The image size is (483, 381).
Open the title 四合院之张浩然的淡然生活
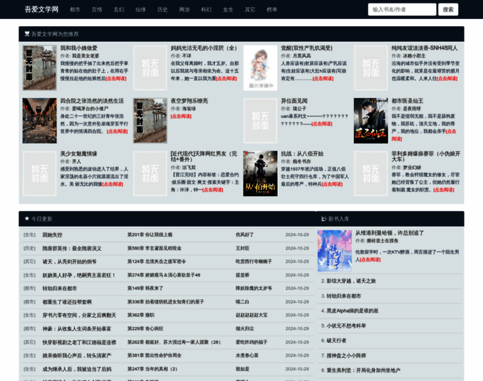coord(92,101)
